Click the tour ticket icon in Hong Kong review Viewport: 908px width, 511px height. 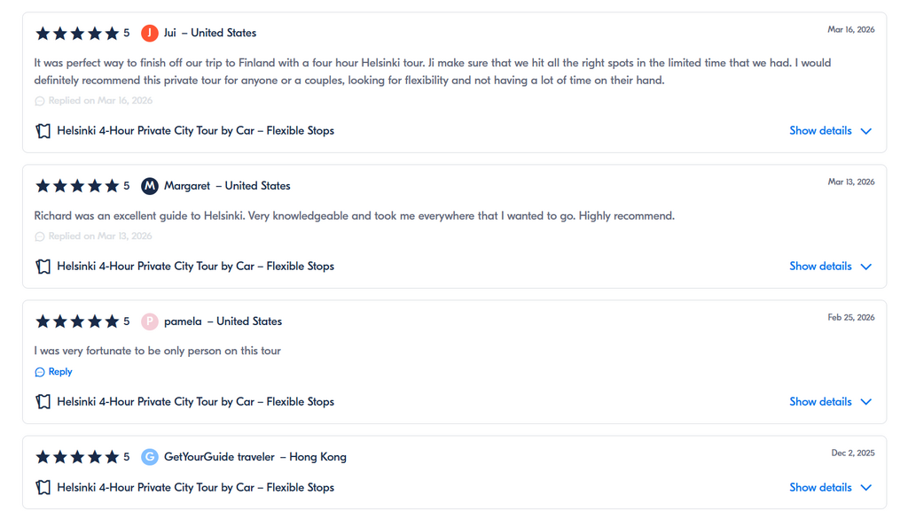click(43, 488)
